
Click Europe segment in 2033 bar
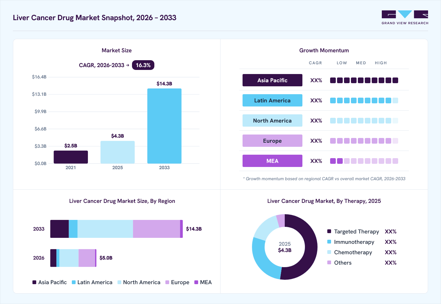pyautogui.click(x=157, y=229)
